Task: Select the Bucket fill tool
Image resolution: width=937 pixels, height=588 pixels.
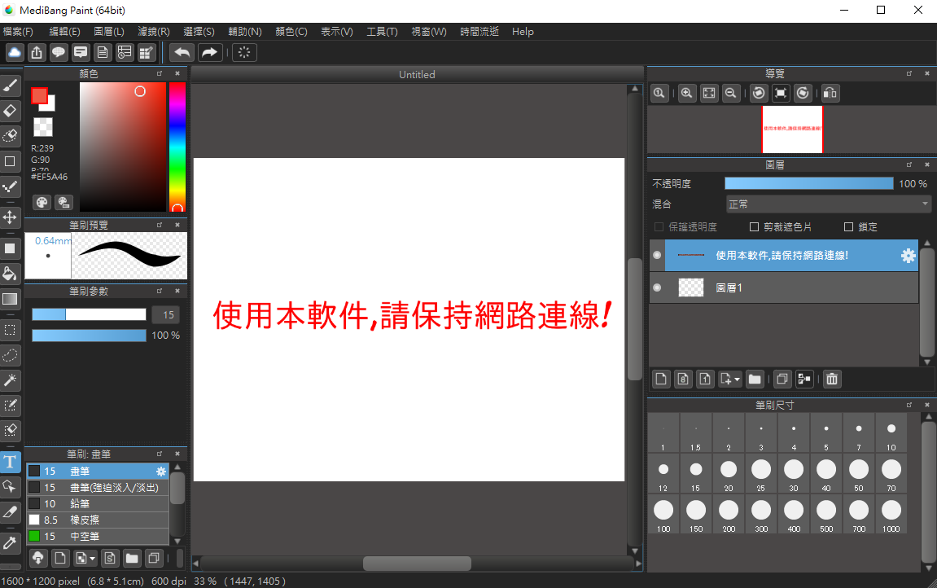Action: click(11, 273)
